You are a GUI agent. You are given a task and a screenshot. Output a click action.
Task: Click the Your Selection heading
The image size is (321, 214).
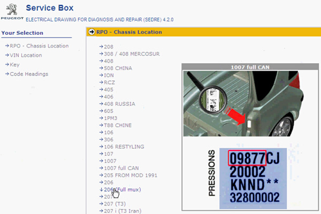22,33
